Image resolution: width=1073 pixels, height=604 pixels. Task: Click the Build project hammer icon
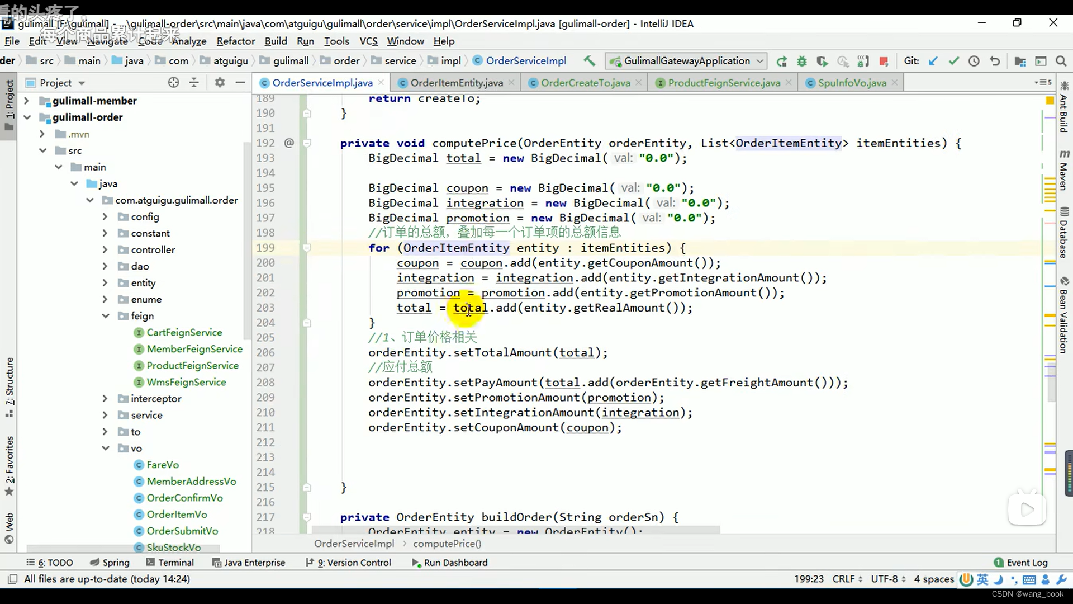point(589,60)
